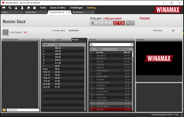Clear the player search with X icon
The height and width of the screenshot is (117, 184).
[132, 45]
